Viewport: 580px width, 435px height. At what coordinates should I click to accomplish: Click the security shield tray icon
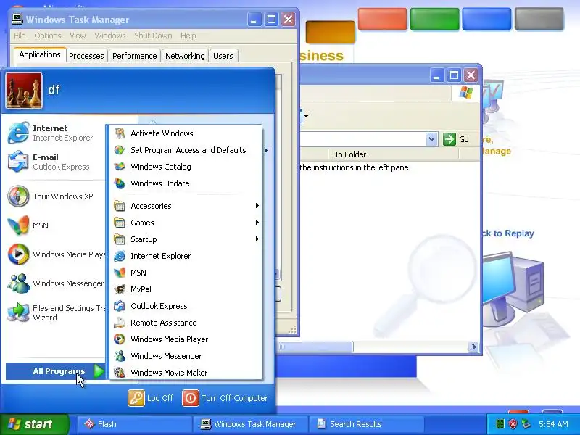(513, 424)
